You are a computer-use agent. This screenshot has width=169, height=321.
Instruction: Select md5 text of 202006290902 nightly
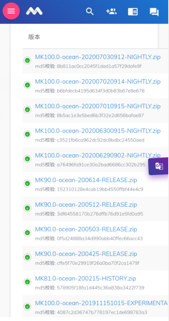tap(90, 165)
